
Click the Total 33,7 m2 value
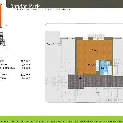coord(25,75)
